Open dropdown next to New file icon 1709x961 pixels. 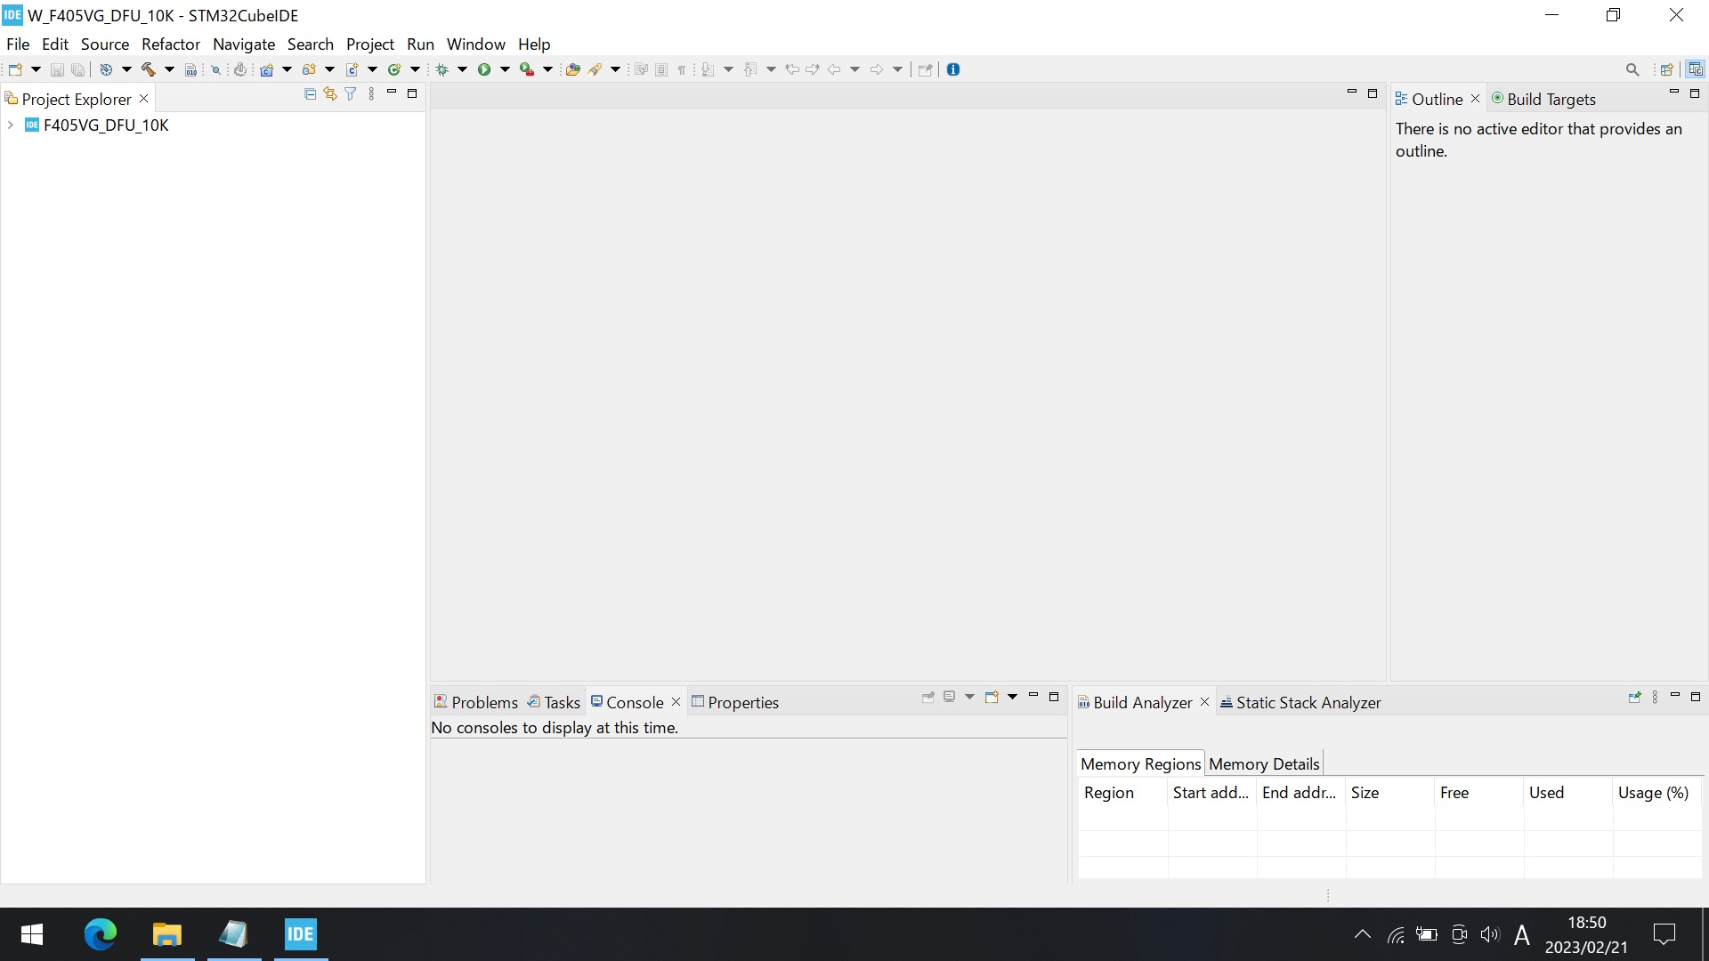point(36,69)
